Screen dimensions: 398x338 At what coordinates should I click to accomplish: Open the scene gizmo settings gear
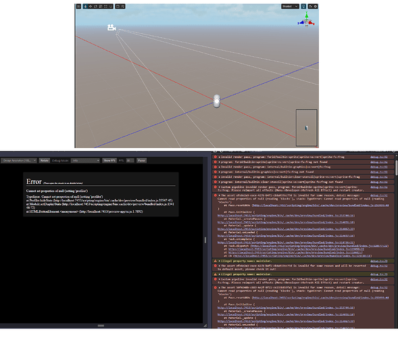click(x=316, y=6)
